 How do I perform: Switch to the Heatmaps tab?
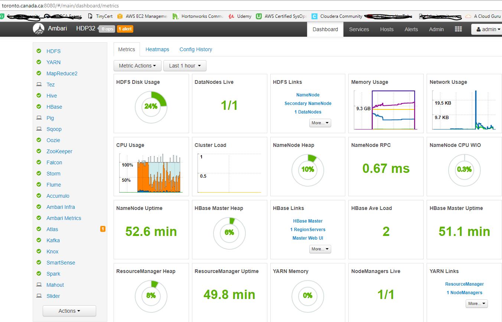click(x=157, y=49)
